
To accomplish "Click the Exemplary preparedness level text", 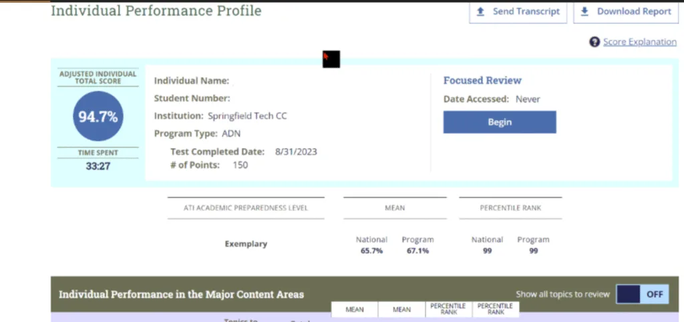I will point(246,243).
